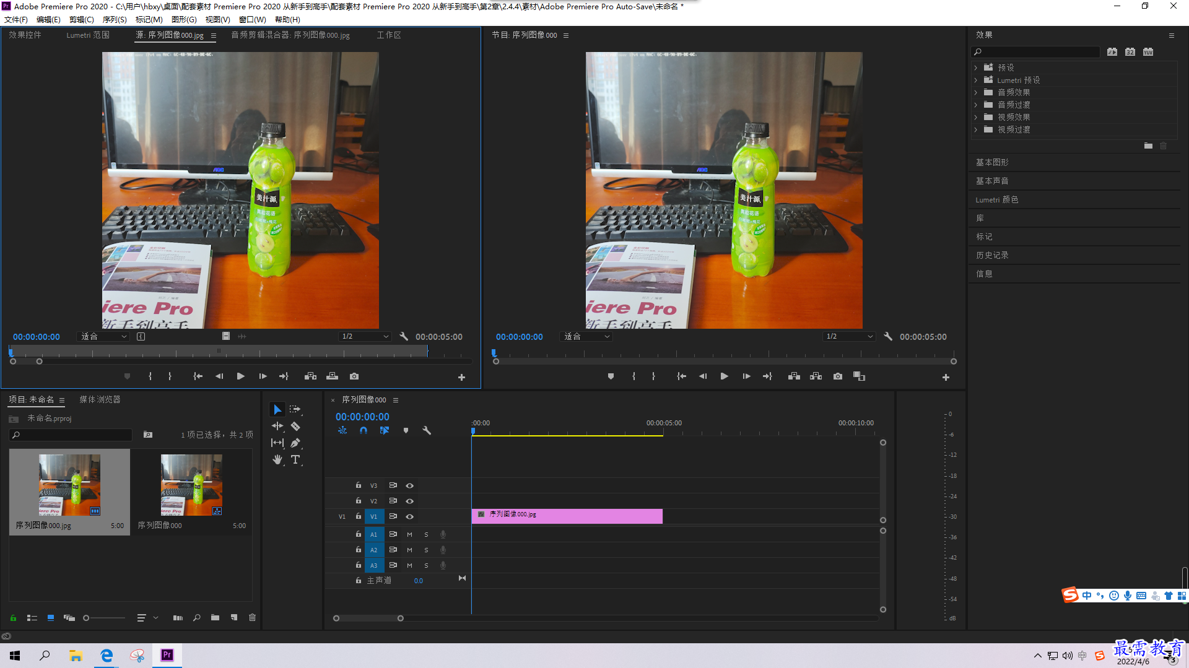This screenshot has width=1189, height=668.
Task: Toggle V3 track output eye
Action: point(409,485)
